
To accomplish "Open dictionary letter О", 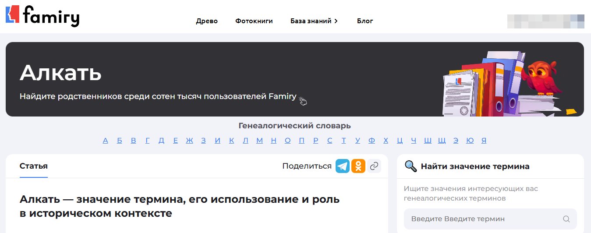I will coord(288,141).
